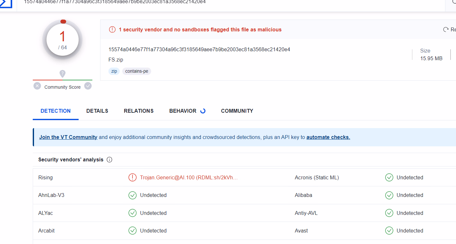Select the contains-pe tag
The height and width of the screenshot is (244, 456).
point(137,71)
